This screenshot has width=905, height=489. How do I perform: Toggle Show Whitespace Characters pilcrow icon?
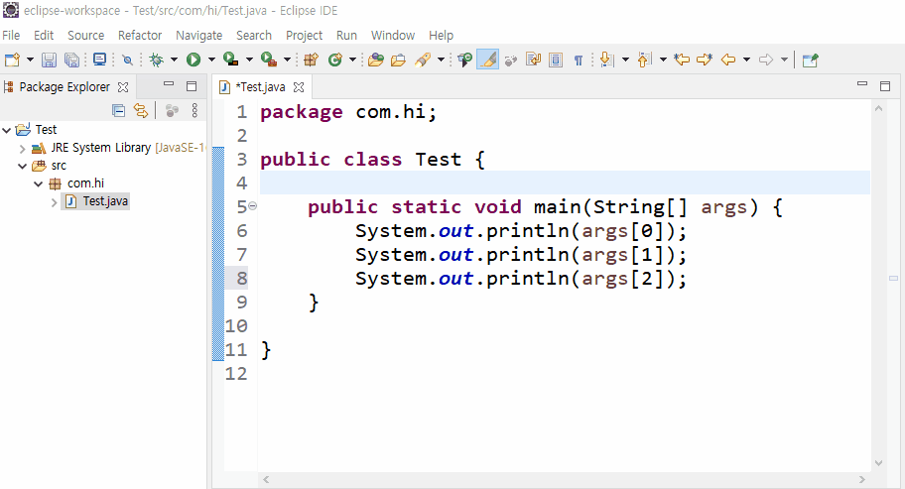click(578, 60)
